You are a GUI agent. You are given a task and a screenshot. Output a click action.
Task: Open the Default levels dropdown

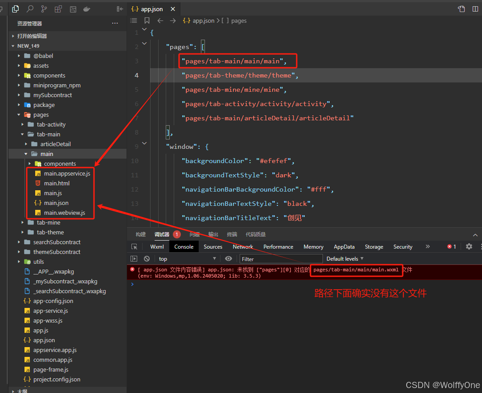coord(345,258)
